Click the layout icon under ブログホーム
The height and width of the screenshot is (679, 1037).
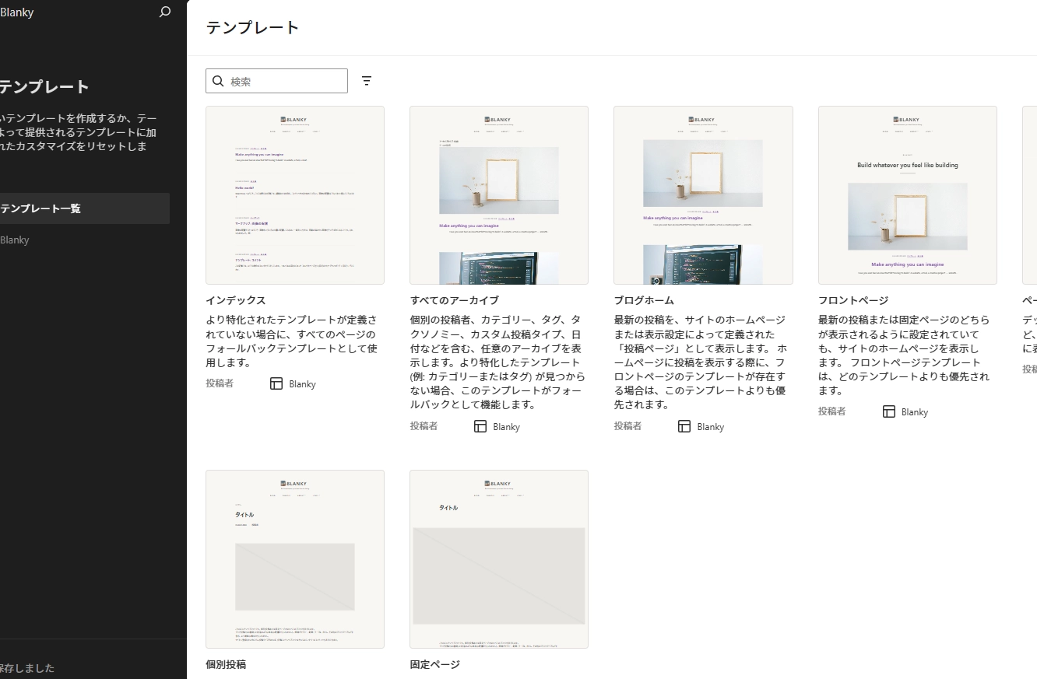[684, 426]
